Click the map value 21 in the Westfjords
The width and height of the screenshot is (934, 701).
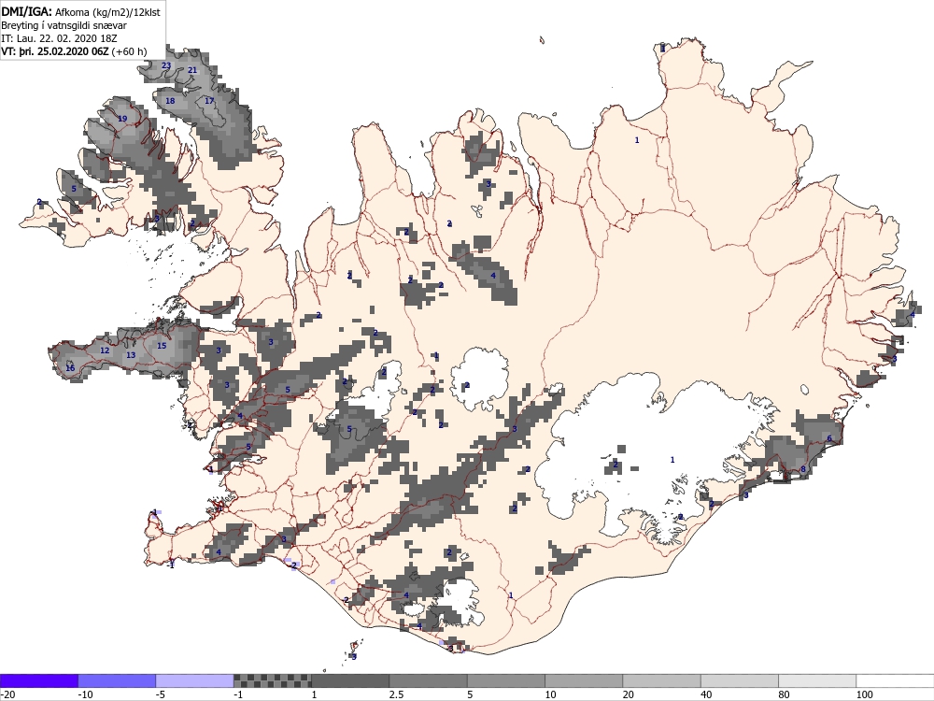pos(191,70)
